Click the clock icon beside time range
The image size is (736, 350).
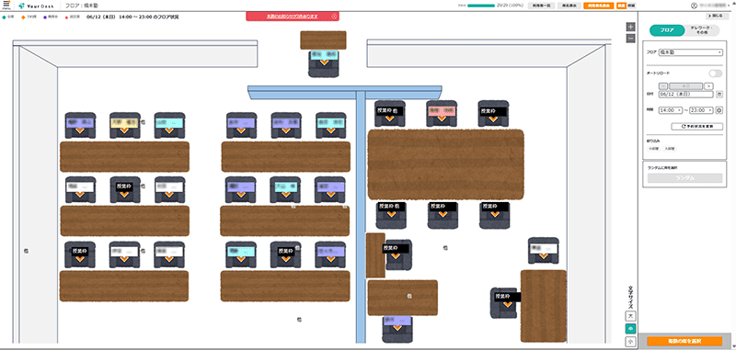pos(719,110)
